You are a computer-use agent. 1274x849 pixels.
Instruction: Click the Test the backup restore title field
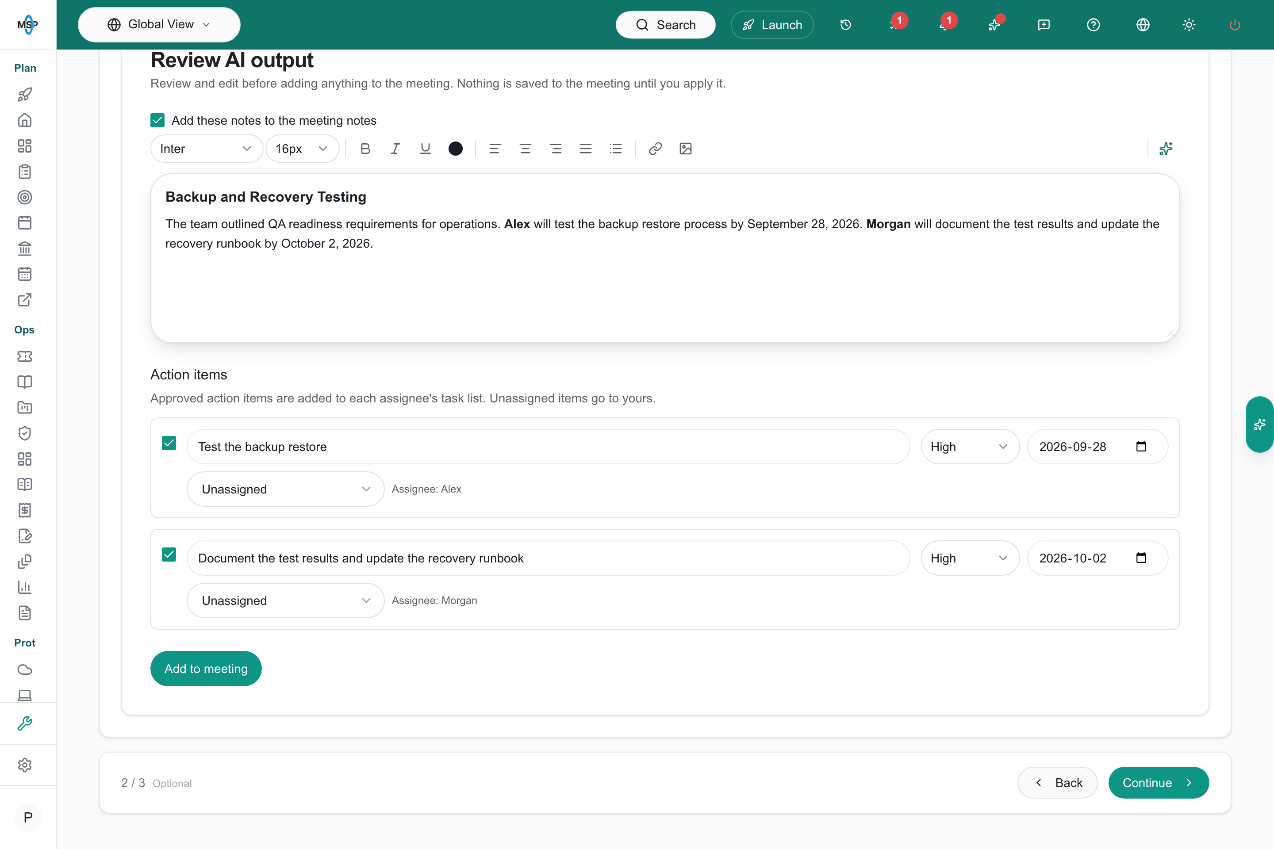pyautogui.click(x=548, y=447)
